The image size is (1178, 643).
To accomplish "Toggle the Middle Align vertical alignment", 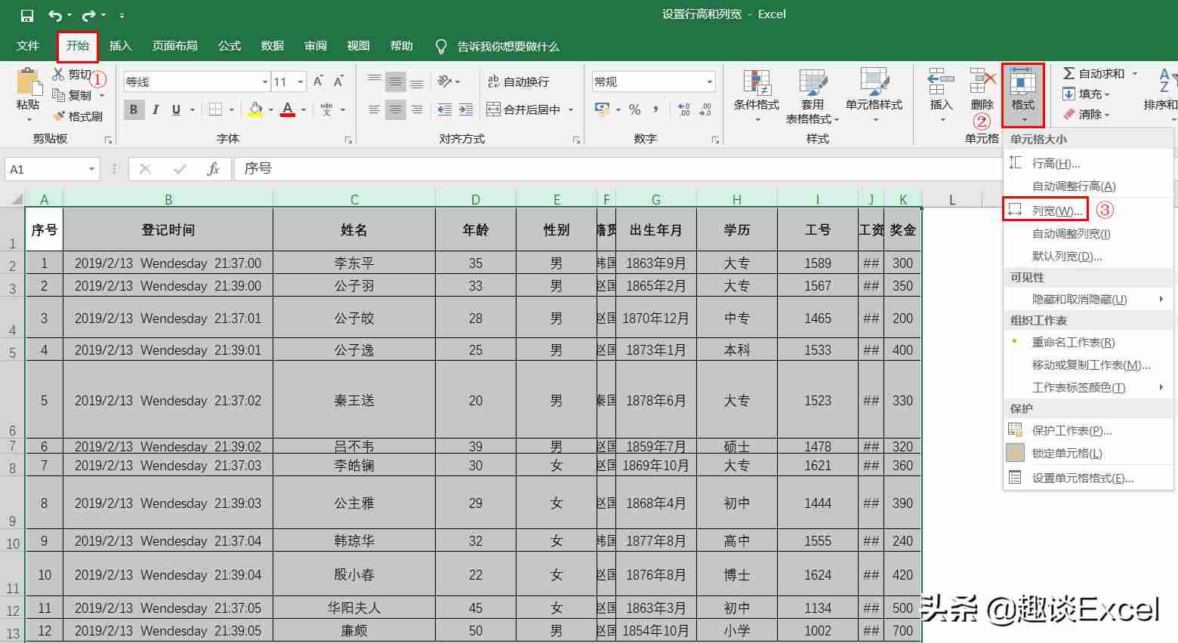I will [395, 82].
